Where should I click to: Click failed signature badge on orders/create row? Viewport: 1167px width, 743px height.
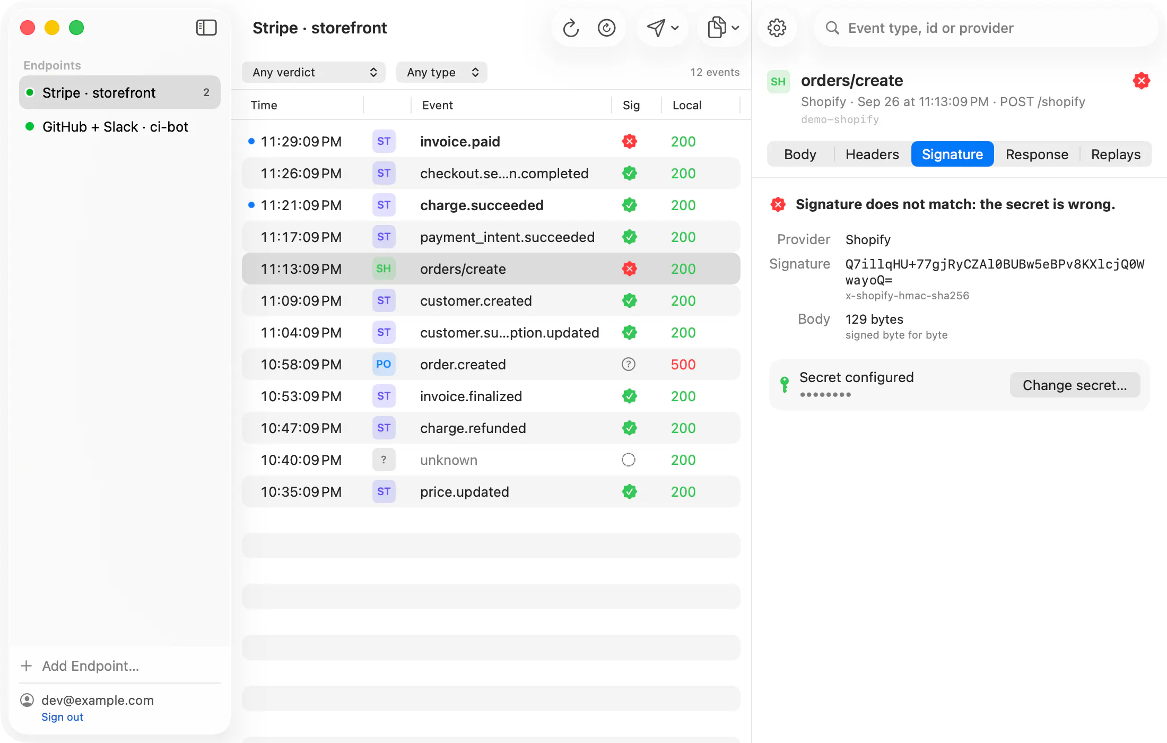[x=629, y=269]
